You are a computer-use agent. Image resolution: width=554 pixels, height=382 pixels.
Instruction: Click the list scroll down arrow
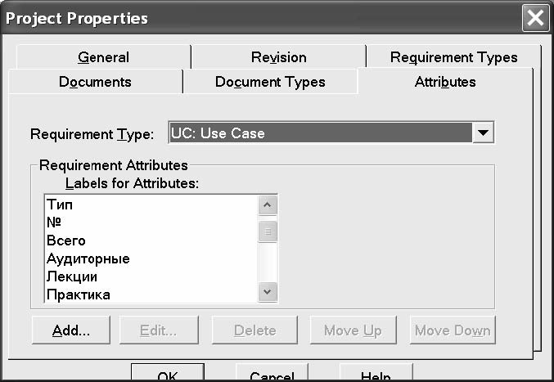[268, 292]
